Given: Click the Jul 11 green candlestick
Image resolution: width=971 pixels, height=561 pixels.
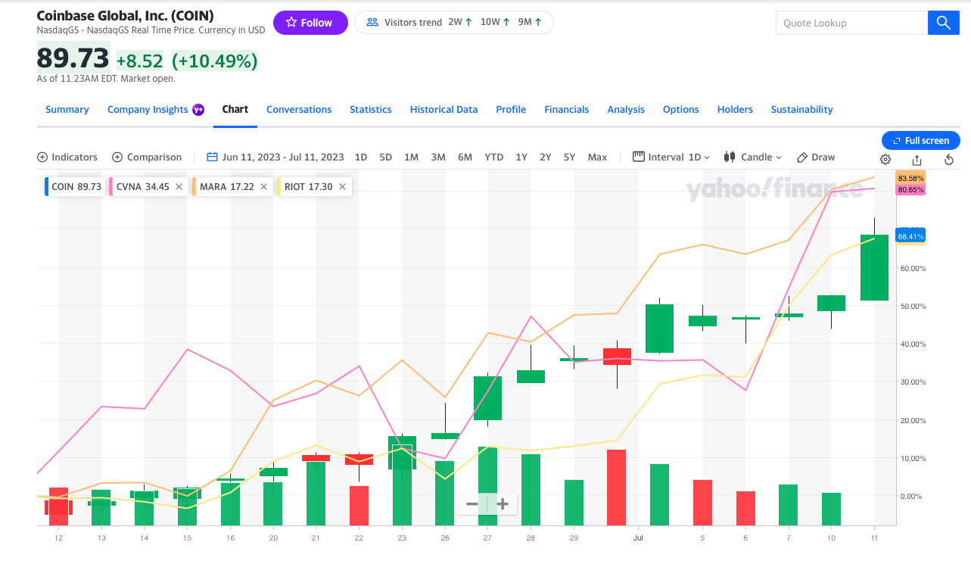Looking at the screenshot, I should click(874, 267).
